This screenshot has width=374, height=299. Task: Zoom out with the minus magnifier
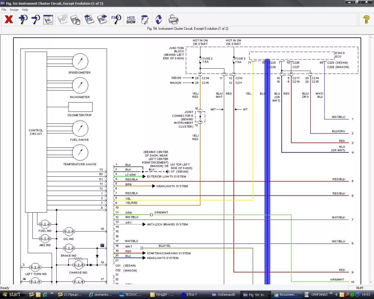coord(35,20)
